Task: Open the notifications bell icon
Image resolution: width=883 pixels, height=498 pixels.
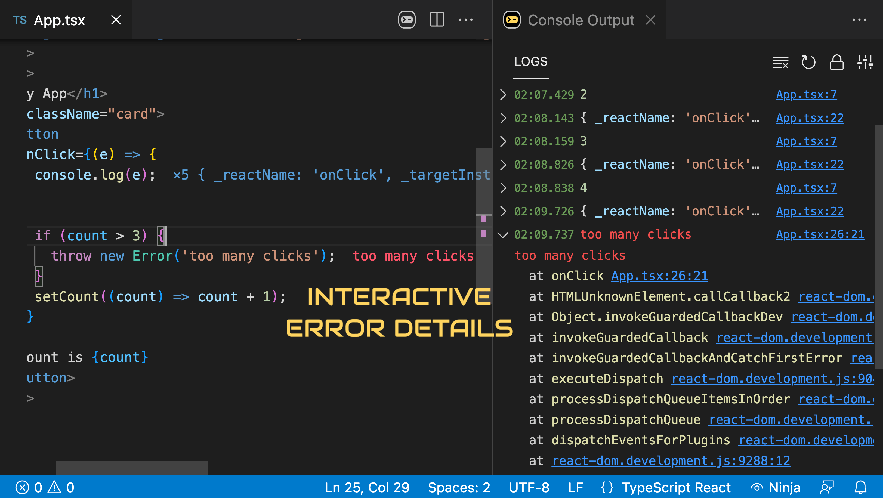Action: (860, 487)
